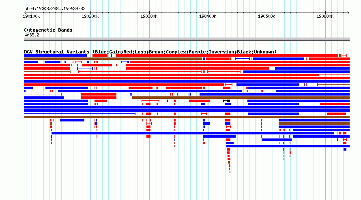The width and height of the screenshot is (361, 200).
Task: Select the lowest blue Gain bar starting near 190430k
Action: click(x=288, y=146)
